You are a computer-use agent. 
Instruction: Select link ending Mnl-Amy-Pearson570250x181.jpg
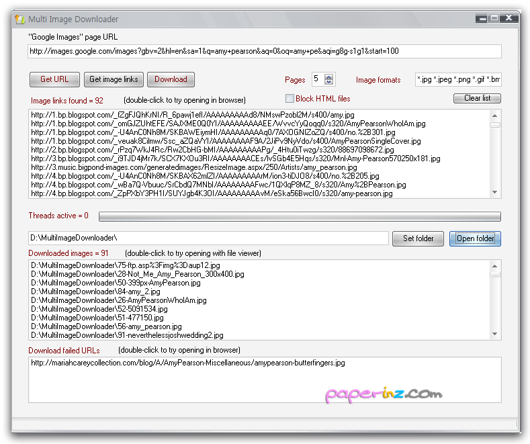236,159
